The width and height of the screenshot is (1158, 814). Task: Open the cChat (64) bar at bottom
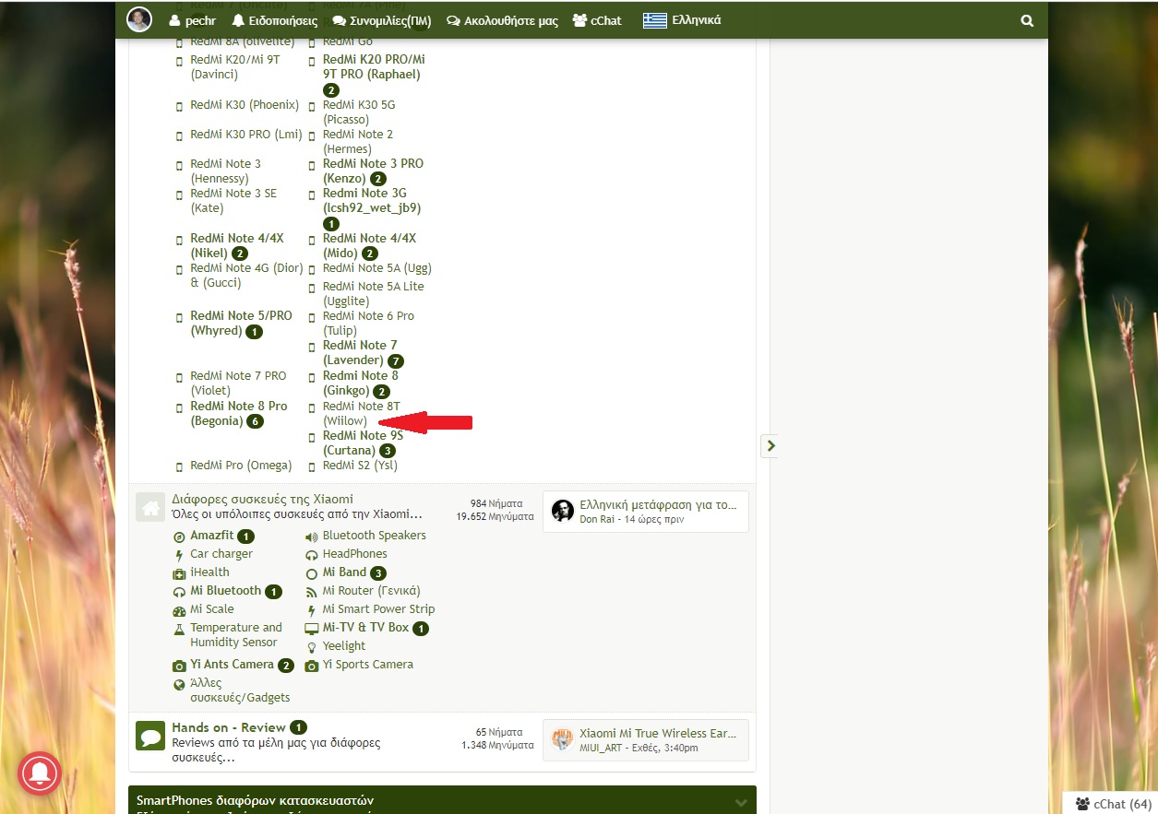(x=1112, y=803)
